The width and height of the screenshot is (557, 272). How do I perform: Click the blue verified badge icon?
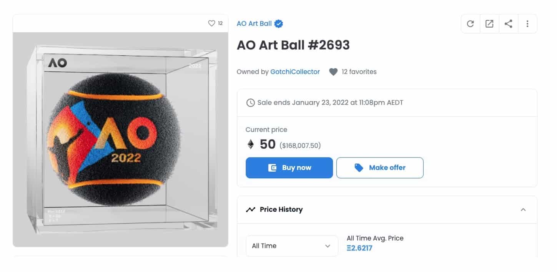[x=279, y=23]
